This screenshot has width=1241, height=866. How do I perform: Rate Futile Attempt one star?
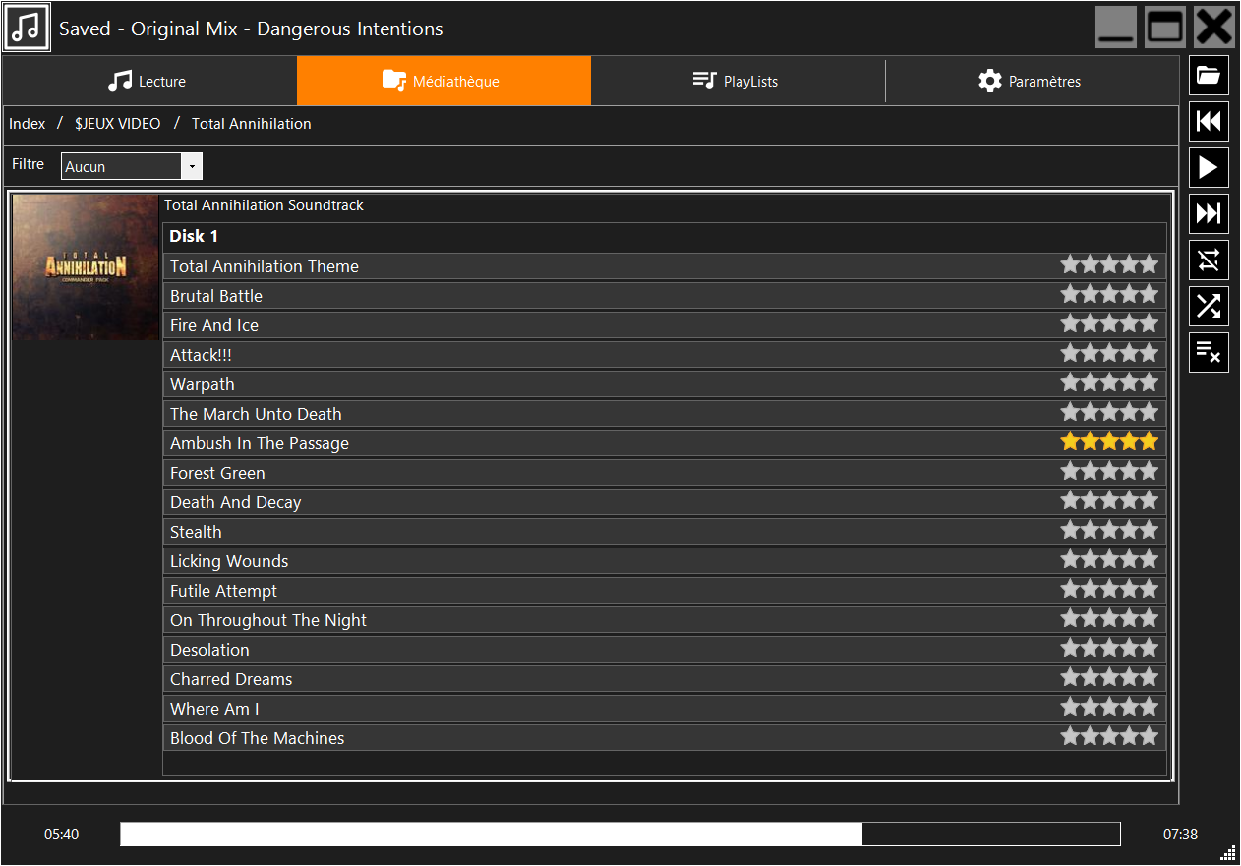coord(1070,589)
